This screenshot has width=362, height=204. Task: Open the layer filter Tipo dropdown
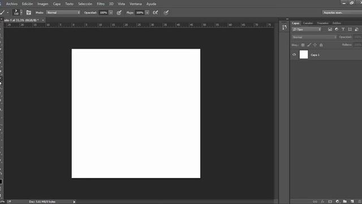tap(307, 29)
